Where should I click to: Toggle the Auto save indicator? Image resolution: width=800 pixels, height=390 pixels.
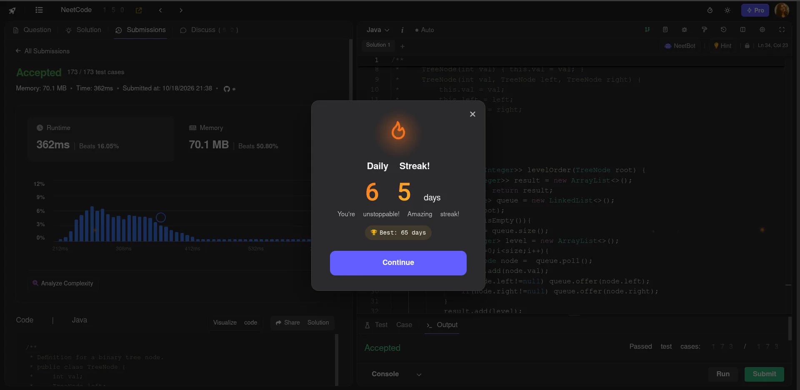[425, 30]
